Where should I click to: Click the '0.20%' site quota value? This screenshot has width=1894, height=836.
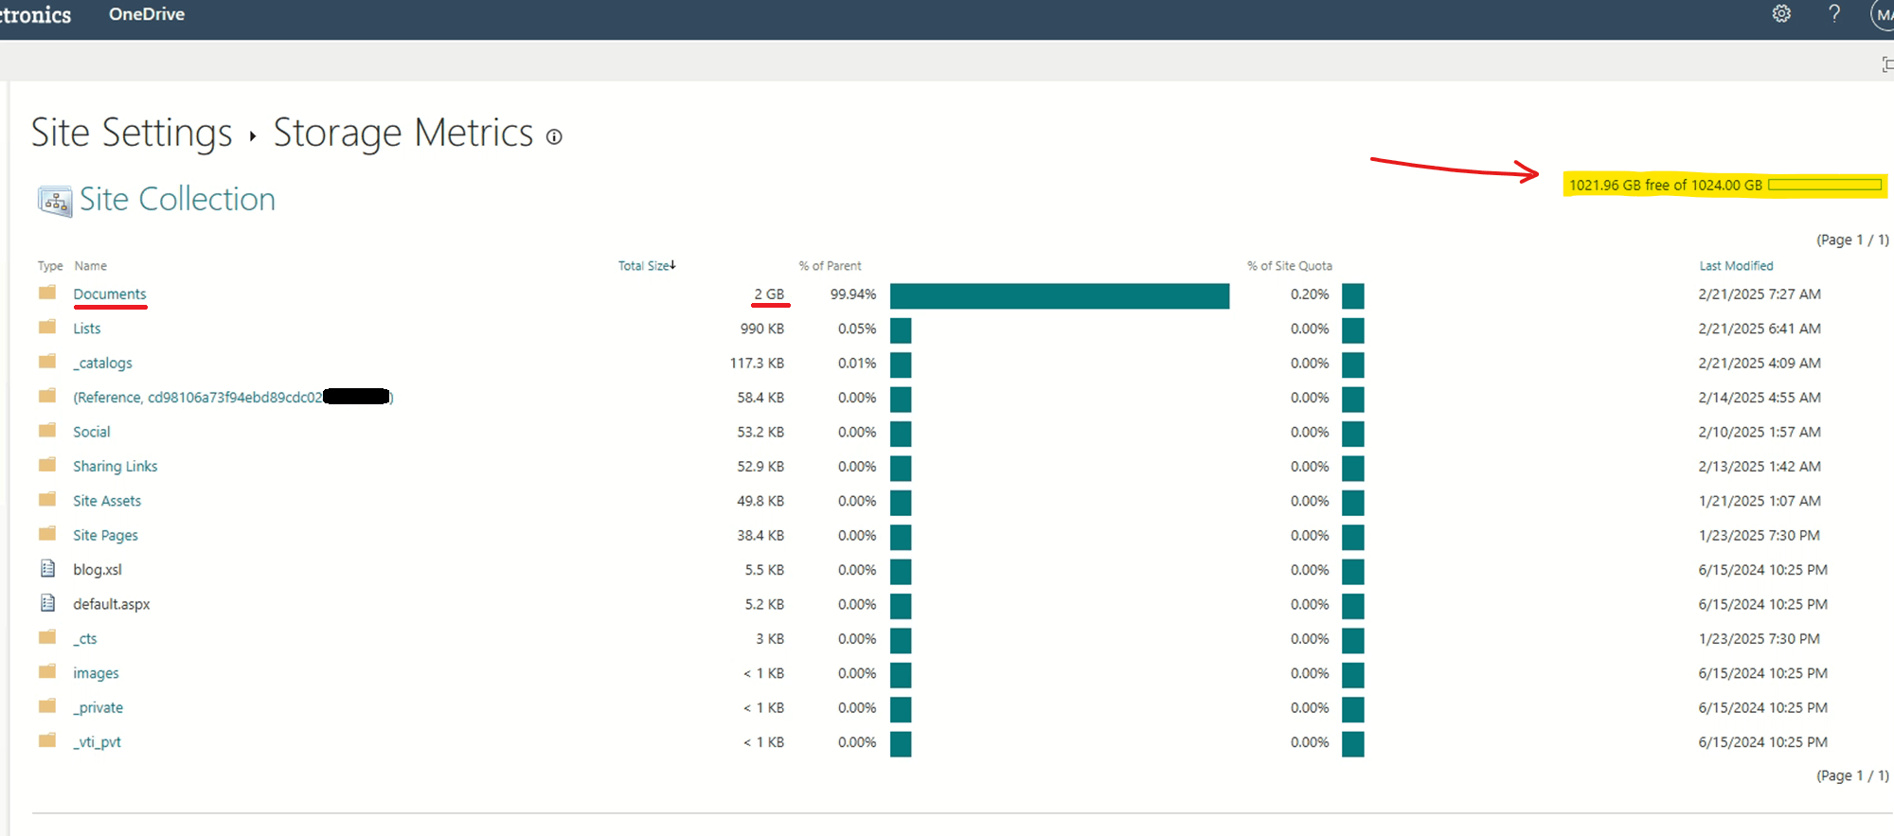tap(1310, 294)
